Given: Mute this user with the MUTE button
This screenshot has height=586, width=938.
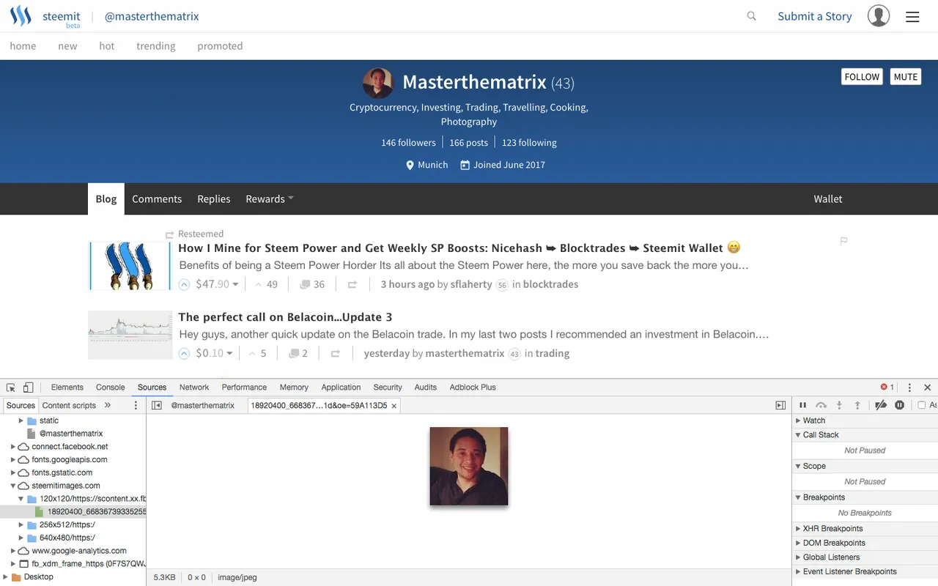Looking at the screenshot, I should coord(906,77).
